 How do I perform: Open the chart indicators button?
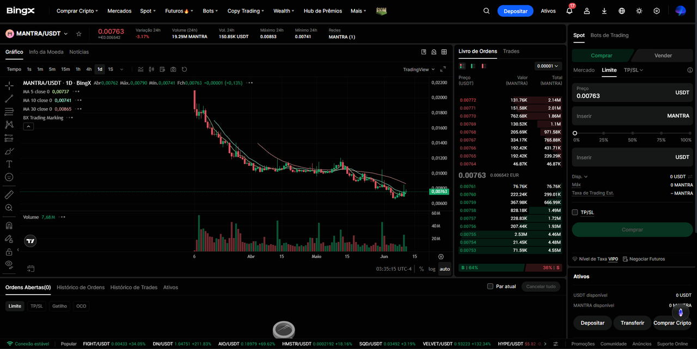pos(140,70)
